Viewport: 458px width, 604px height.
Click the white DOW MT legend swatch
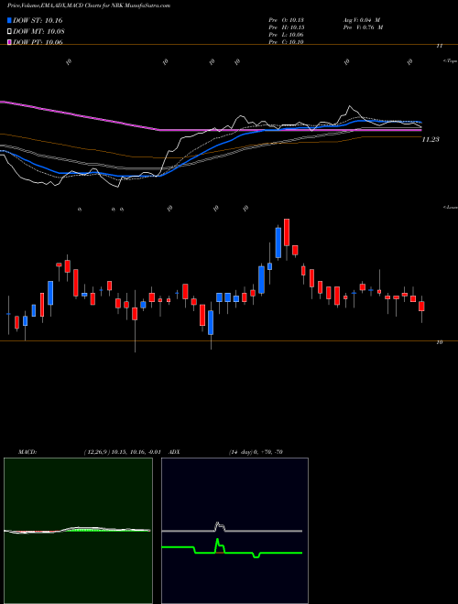(10, 31)
